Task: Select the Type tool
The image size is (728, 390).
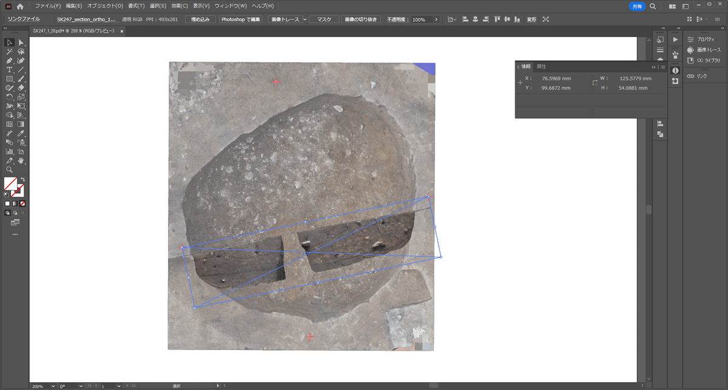Action: (10, 70)
